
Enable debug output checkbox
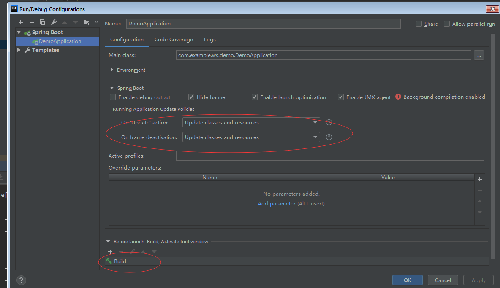(x=113, y=97)
